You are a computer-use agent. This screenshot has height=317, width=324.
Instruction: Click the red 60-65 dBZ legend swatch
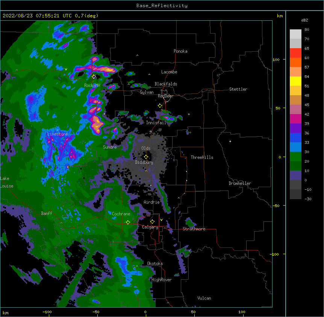(x=295, y=53)
